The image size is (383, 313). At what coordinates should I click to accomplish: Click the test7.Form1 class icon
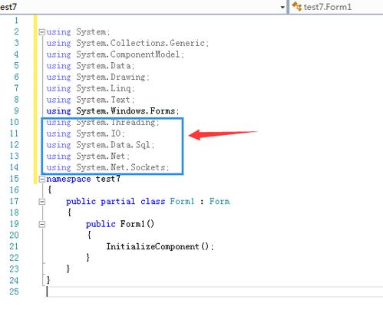pos(296,6)
